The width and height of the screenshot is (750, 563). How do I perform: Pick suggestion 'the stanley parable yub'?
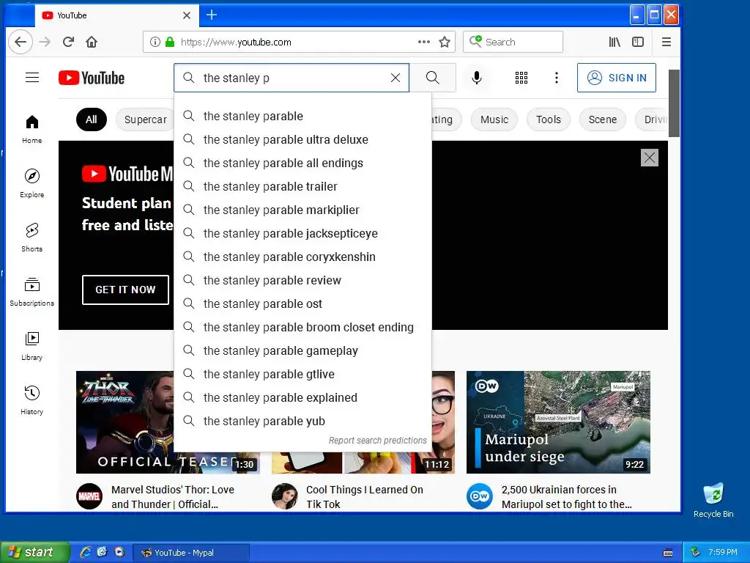tap(302, 422)
